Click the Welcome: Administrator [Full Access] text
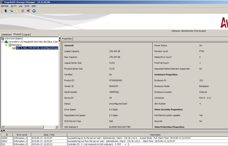 click(188, 31)
